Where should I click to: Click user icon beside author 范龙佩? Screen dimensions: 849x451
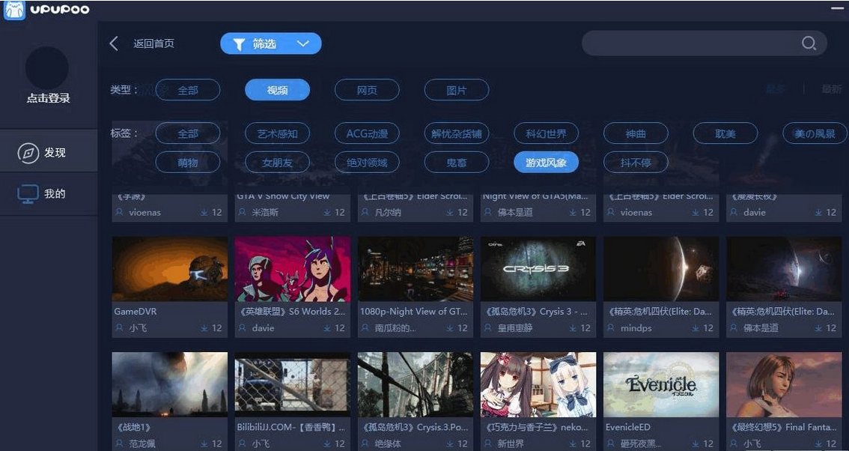click(x=119, y=444)
